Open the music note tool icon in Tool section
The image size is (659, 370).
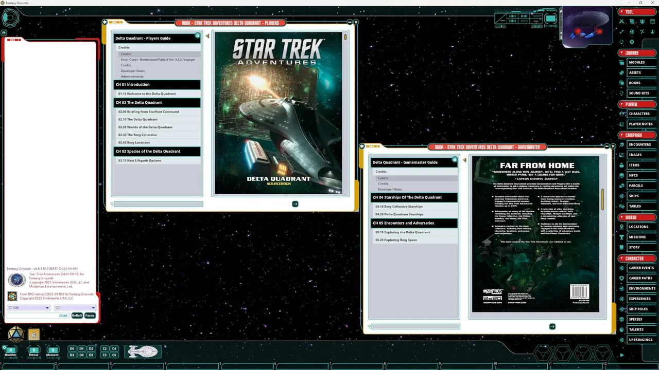pos(622,42)
